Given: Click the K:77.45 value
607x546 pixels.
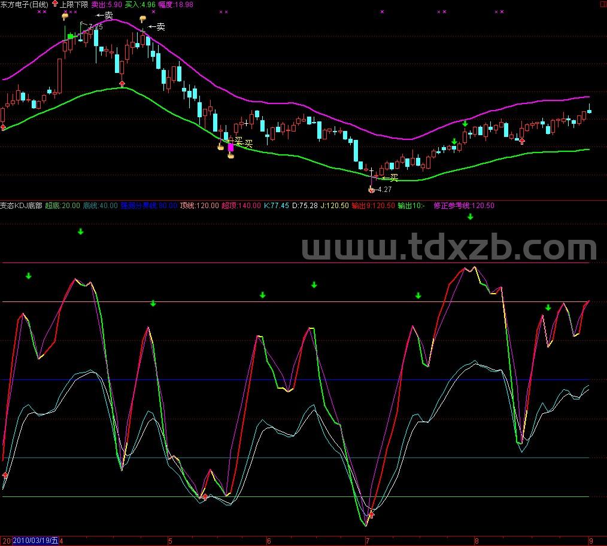Looking at the screenshot, I should click(x=277, y=205).
